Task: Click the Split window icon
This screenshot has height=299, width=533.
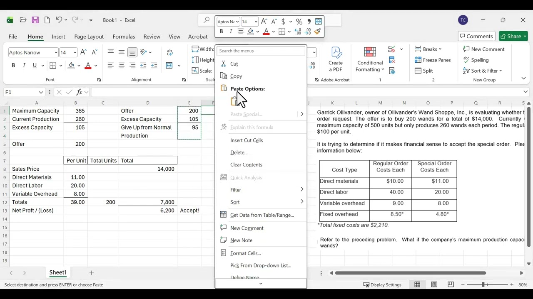Action: click(x=424, y=71)
